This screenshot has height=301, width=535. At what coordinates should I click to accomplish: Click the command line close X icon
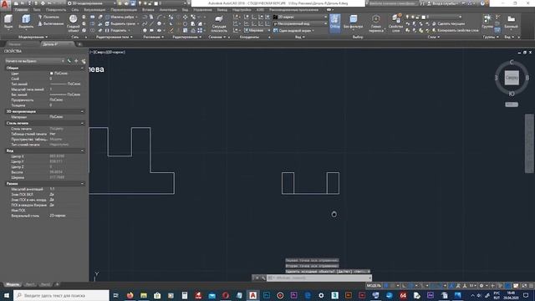tap(257, 278)
